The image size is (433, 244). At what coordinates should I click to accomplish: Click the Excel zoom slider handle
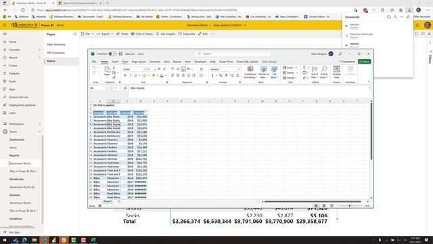(x=350, y=206)
